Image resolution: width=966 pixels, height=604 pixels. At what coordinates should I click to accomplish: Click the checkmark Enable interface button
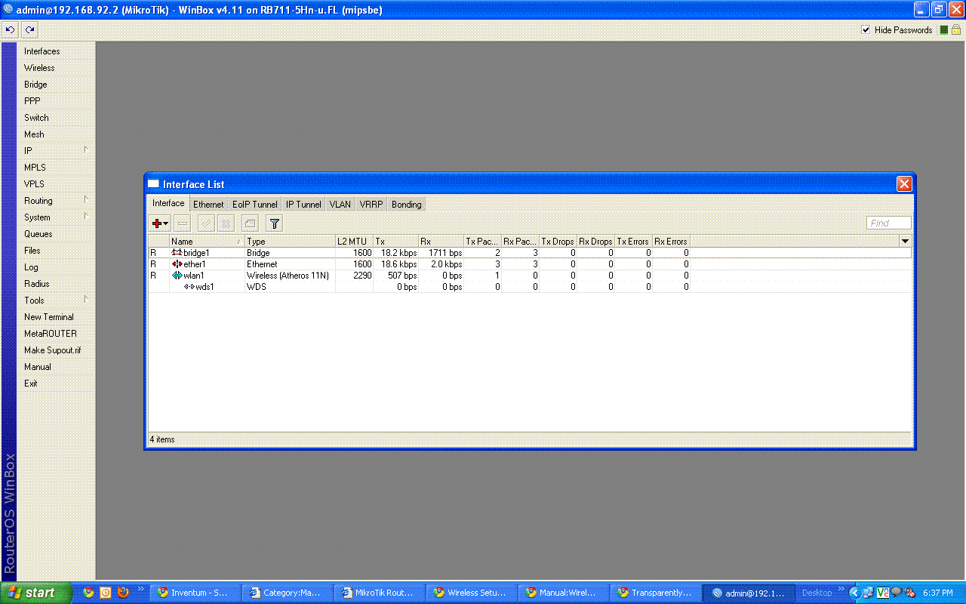pos(206,223)
